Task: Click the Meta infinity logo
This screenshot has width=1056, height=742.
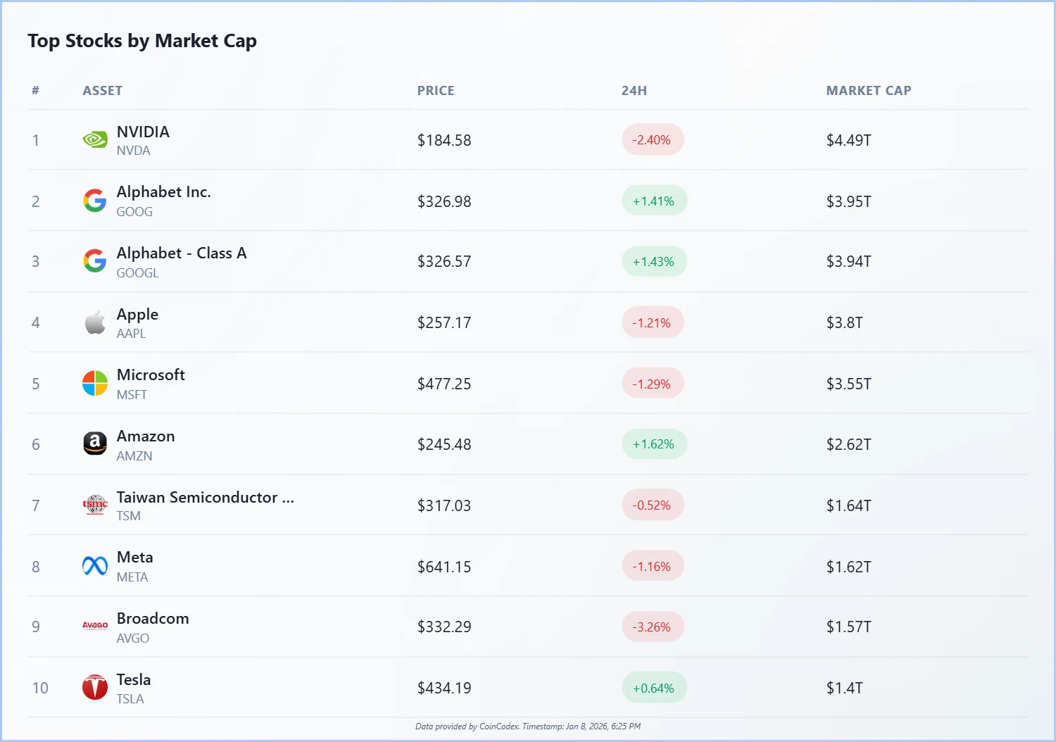Action: pos(95,566)
